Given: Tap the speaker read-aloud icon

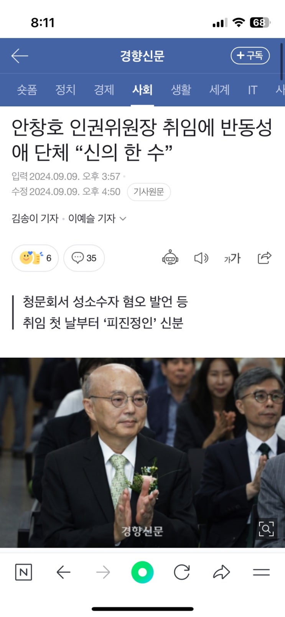Looking at the screenshot, I should [x=201, y=258].
